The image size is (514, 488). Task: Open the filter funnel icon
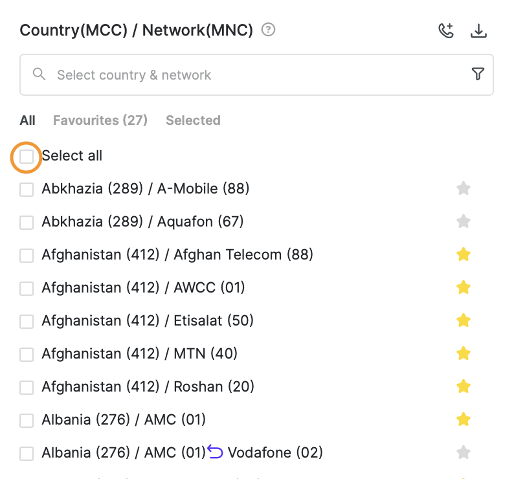(478, 74)
